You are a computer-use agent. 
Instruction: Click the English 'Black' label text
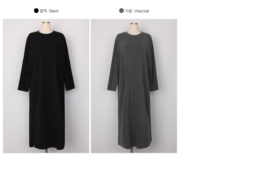point(54,11)
